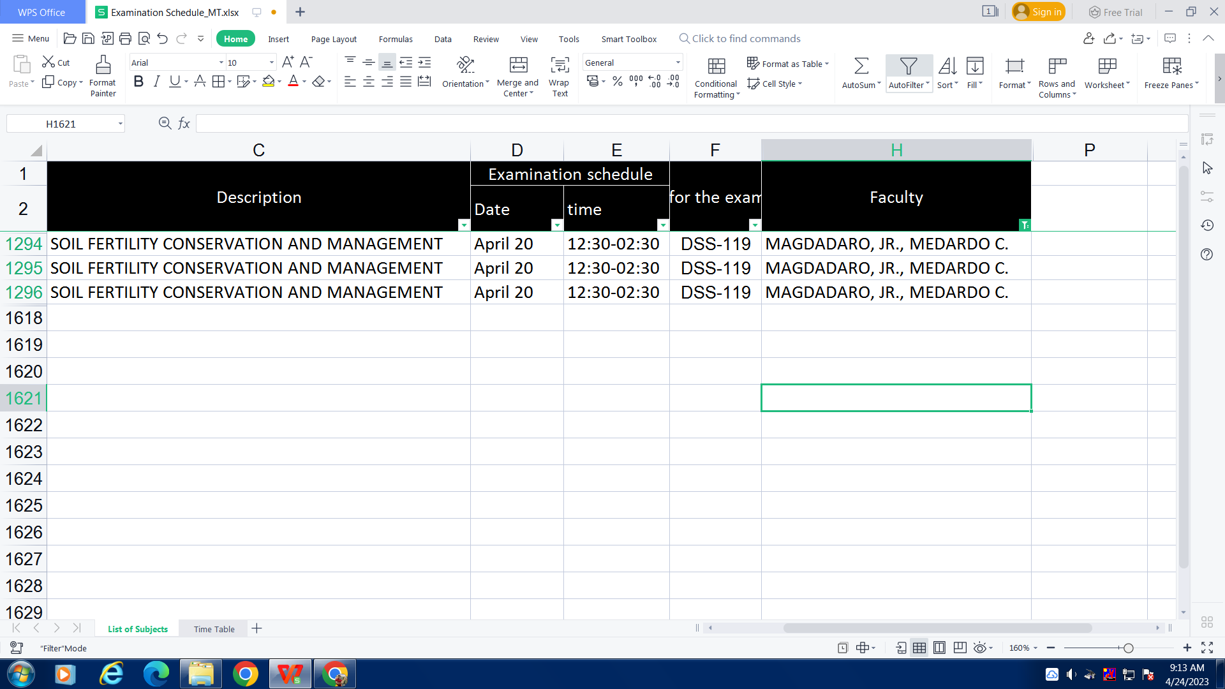Click the Name Box showing H1621
Image resolution: width=1225 pixels, height=689 pixels.
click(61, 124)
